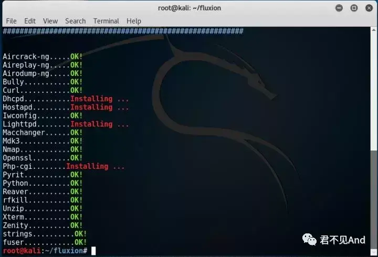Click the strings OK! line
The width and height of the screenshot is (378, 257).
click(x=45, y=233)
